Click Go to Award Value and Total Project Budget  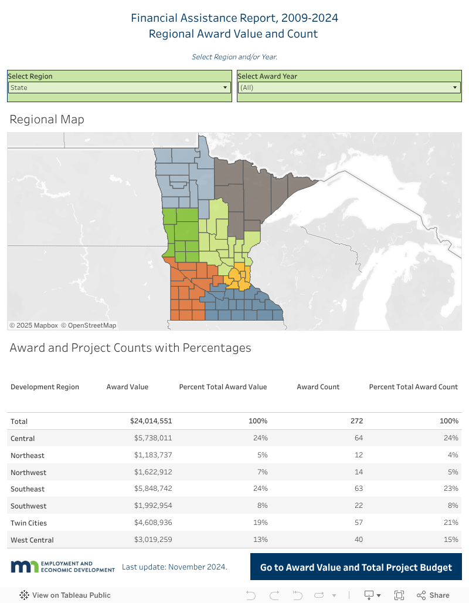pos(356,567)
